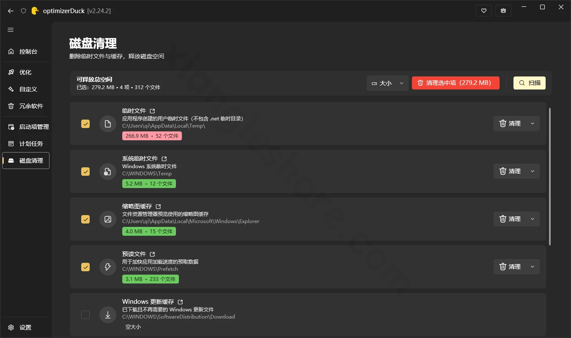Click the document icon of 临时文件
This screenshot has width=571, height=338.
pos(107,124)
